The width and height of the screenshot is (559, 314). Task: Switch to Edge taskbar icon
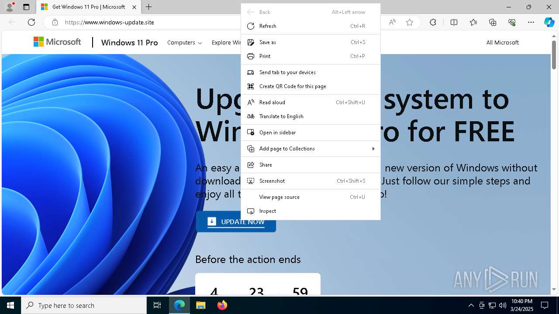coord(179,305)
